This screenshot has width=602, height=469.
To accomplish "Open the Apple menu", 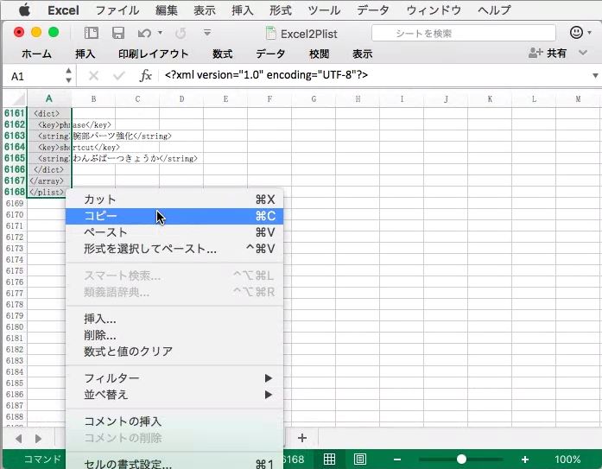I will pyautogui.click(x=24, y=10).
